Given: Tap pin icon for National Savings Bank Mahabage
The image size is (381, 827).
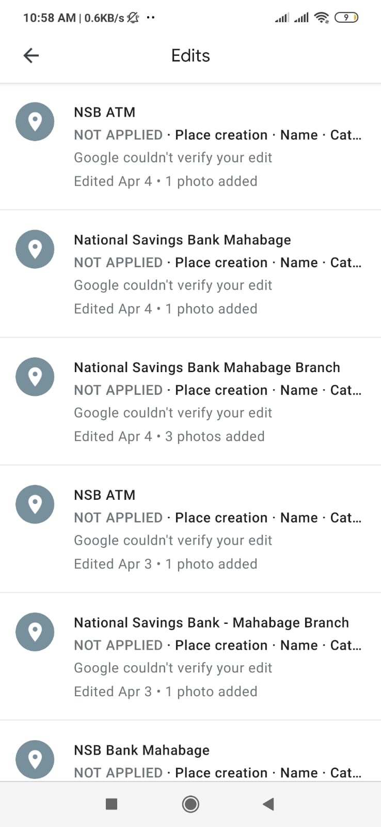Looking at the screenshot, I should pos(35,250).
